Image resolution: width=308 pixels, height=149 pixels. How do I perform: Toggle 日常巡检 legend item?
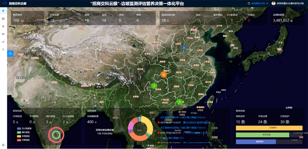[x=23, y=140]
